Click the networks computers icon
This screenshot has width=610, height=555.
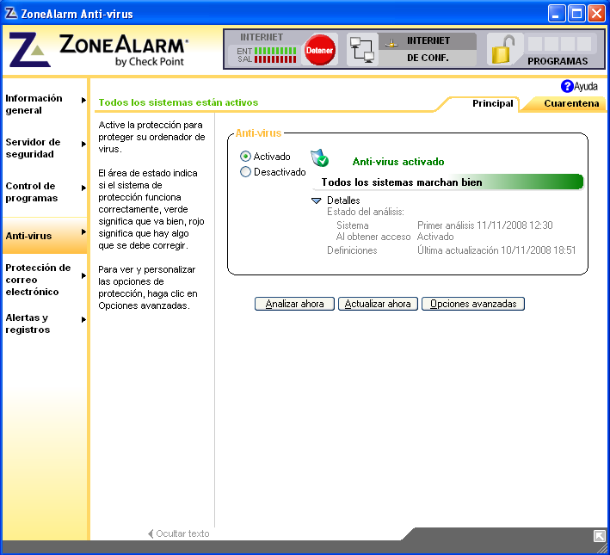coord(362,49)
